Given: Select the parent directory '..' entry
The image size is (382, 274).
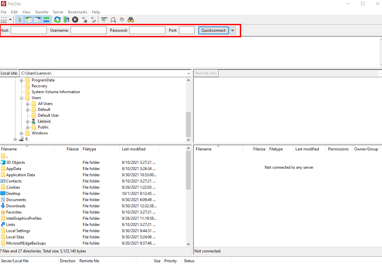Looking at the screenshot, I should pyautogui.click(x=5, y=156).
